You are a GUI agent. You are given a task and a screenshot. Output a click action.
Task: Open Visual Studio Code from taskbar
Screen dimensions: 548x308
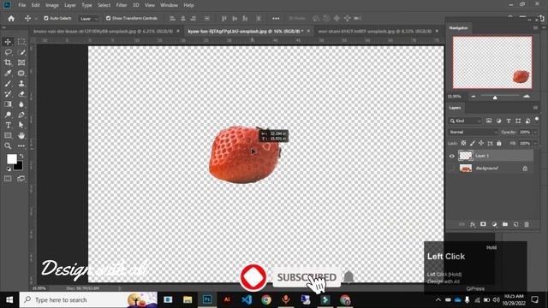point(247,299)
